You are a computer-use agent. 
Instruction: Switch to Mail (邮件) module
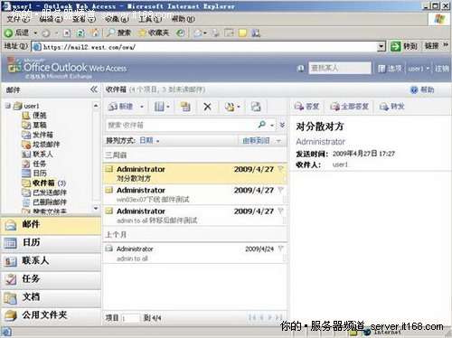pyautogui.click(x=51, y=225)
